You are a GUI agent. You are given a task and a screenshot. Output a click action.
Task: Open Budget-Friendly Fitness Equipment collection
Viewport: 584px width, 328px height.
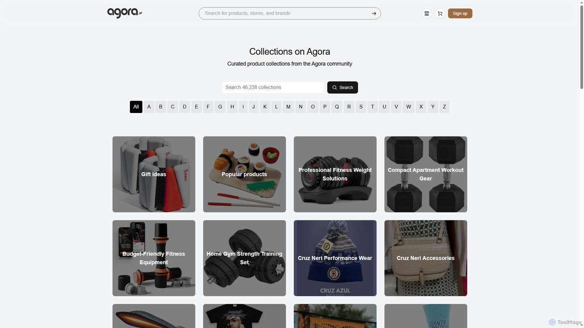[x=154, y=258]
